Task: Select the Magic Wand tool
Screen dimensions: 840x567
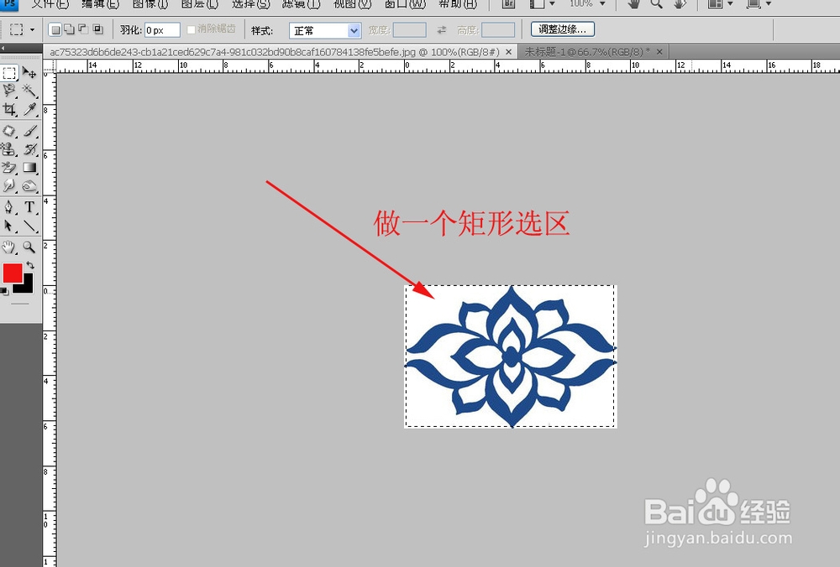Action: pyautogui.click(x=29, y=91)
